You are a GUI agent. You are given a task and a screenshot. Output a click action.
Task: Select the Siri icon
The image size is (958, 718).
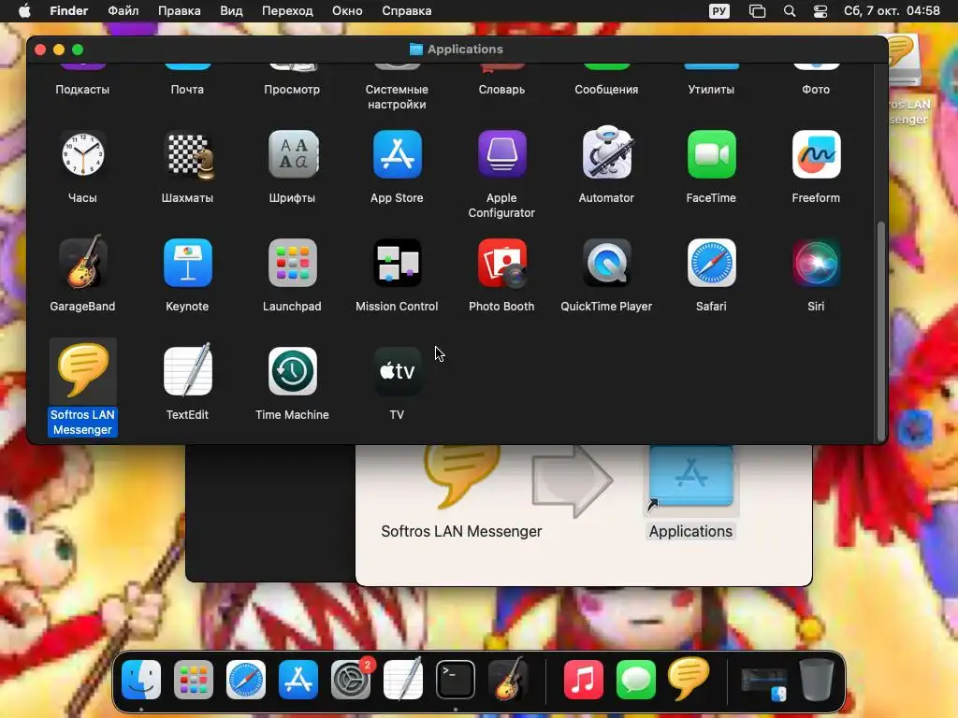coord(816,263)
